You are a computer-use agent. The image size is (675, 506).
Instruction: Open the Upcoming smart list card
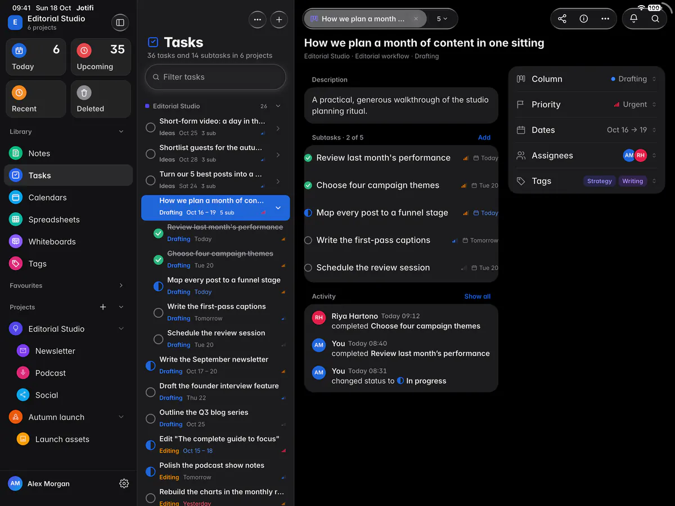pyautogui.click(x=101, y=57)
